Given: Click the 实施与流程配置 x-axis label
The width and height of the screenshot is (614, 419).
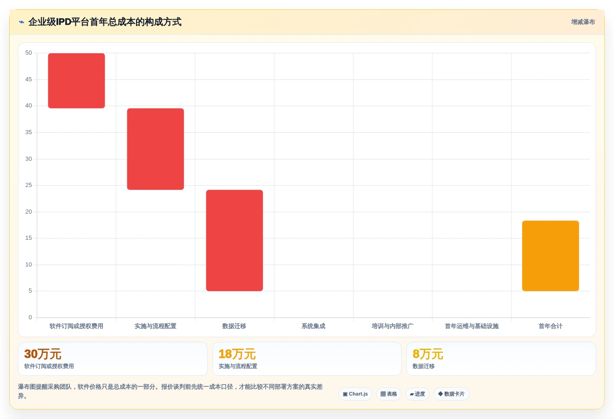Looking at the screenshot, I should click(155, 326).
